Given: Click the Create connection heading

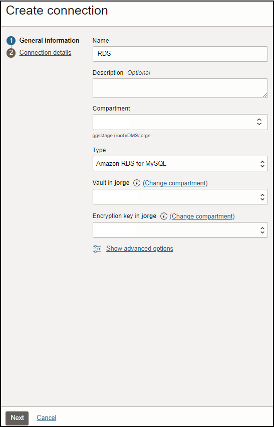Looking at the screenshot, I should point(57,11).
